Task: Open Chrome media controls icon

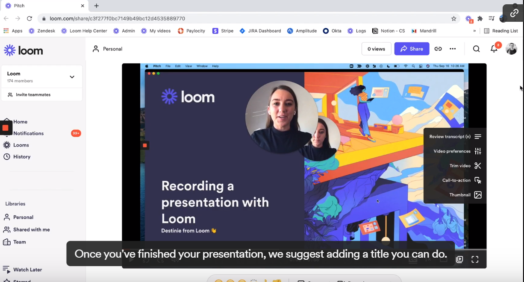Action: [x=492, y=18]
